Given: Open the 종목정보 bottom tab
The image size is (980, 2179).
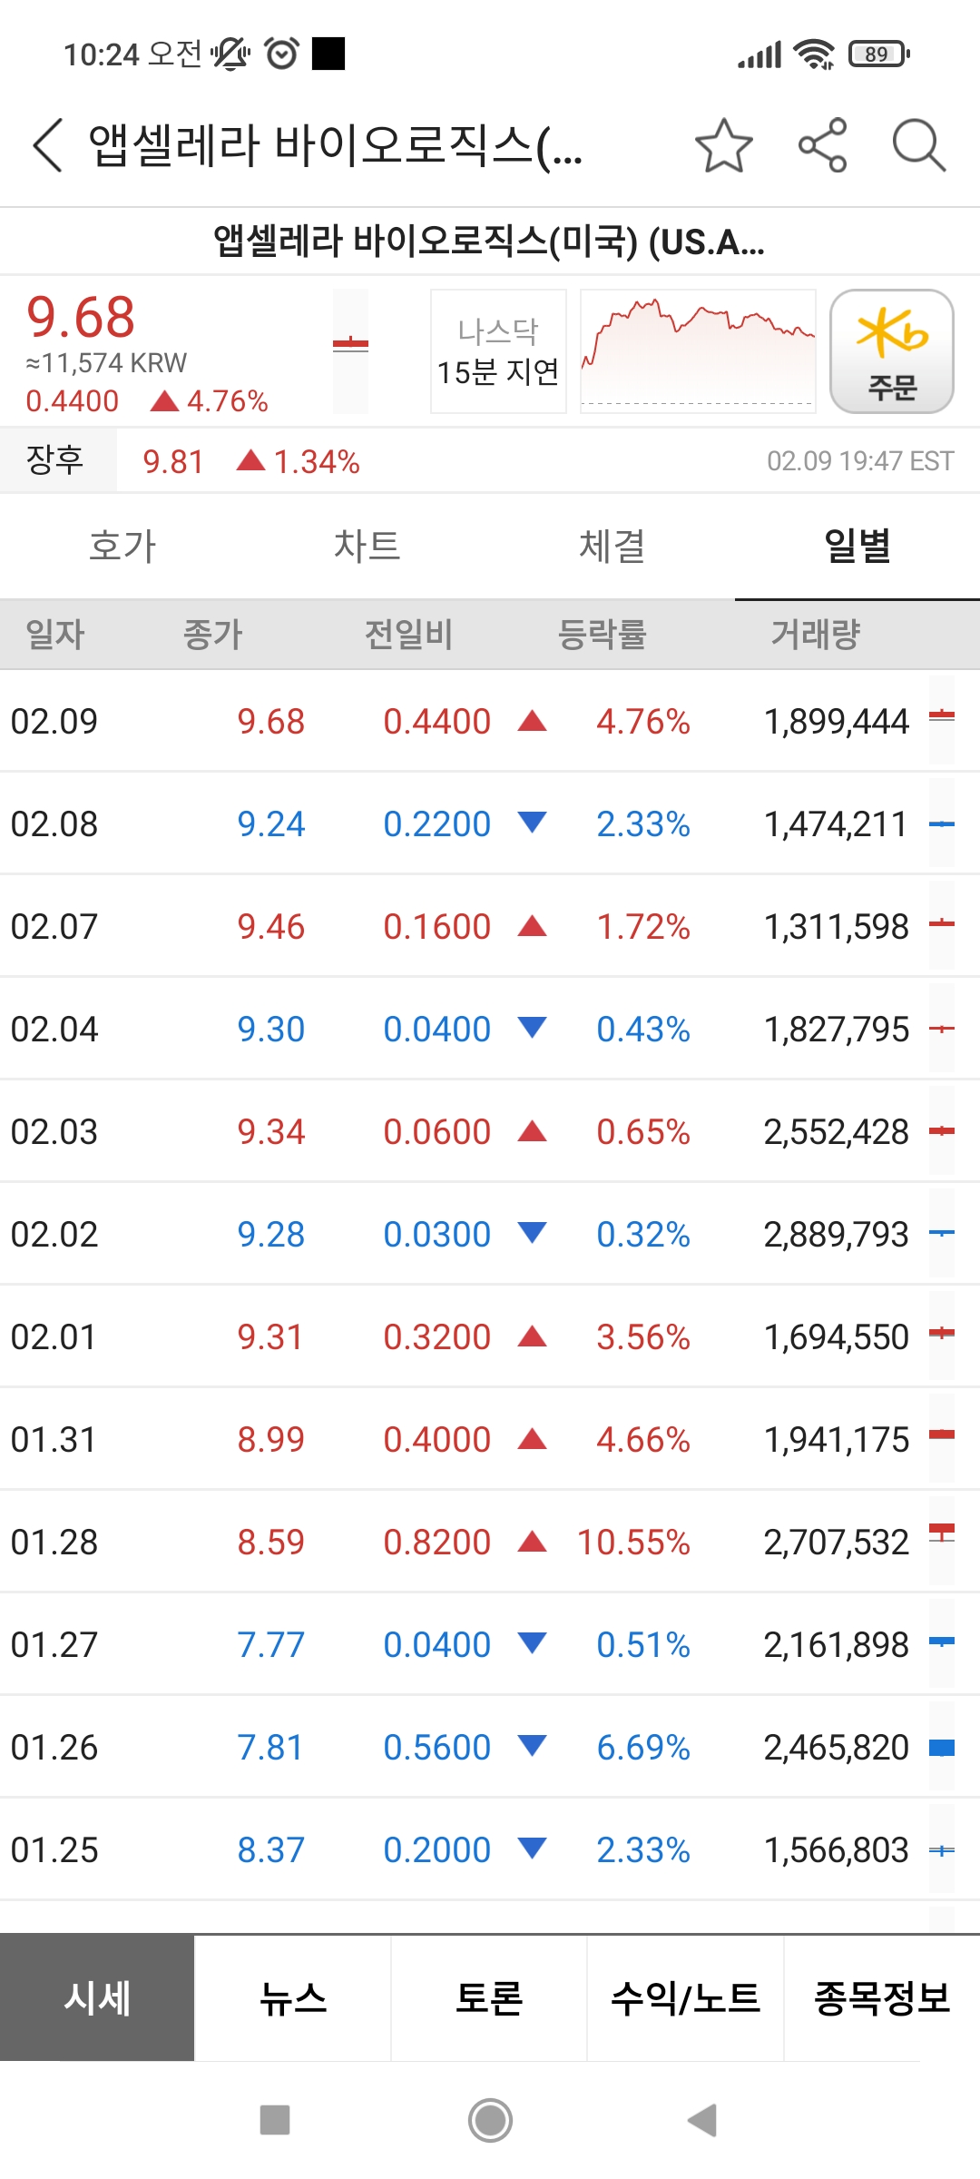Looking at the screenshot, I should pyautogui.click(x=882, y=1997).
